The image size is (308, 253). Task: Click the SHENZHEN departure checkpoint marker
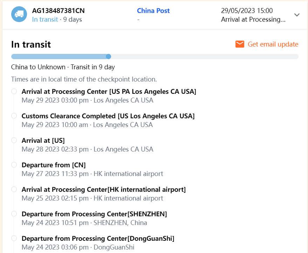(x=14, y=214)
